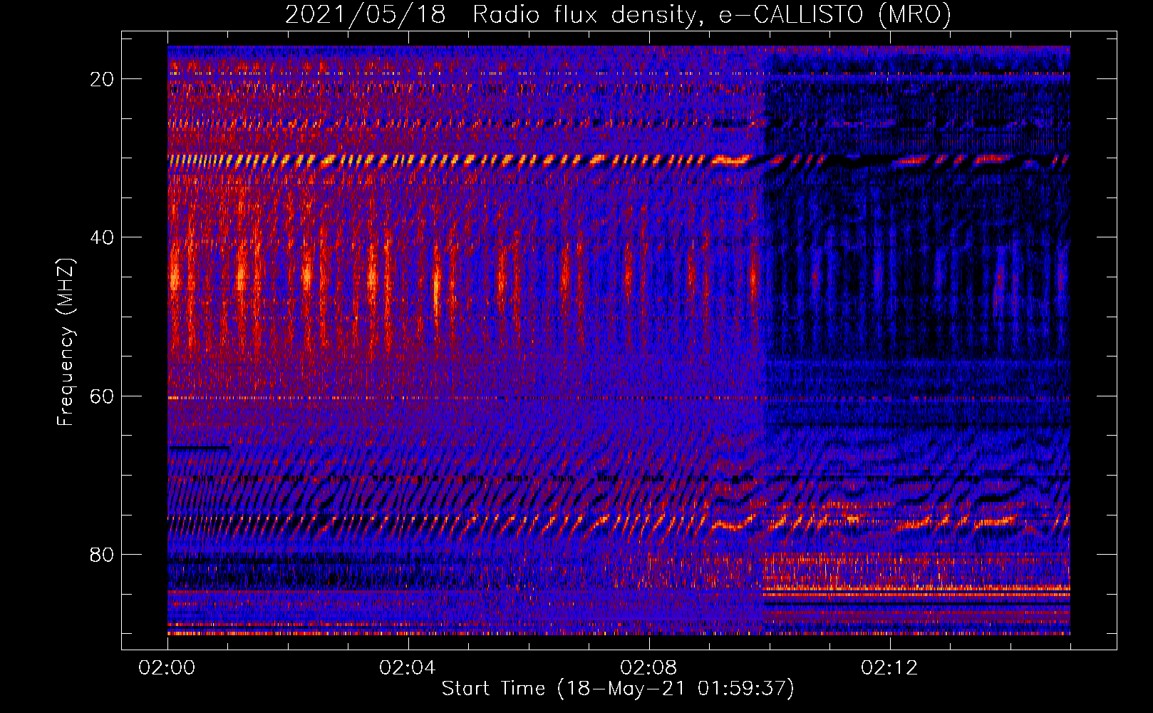Click the frequency tick label "60"
Viewport: 1153px width, 713px height.
click(102, 396)
